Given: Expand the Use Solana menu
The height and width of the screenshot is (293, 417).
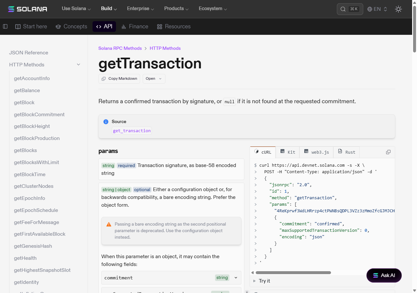Looking at the screenshot, I should point(77,9).
